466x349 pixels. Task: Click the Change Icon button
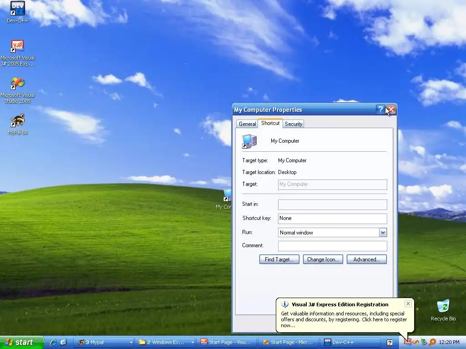[323, 259]
